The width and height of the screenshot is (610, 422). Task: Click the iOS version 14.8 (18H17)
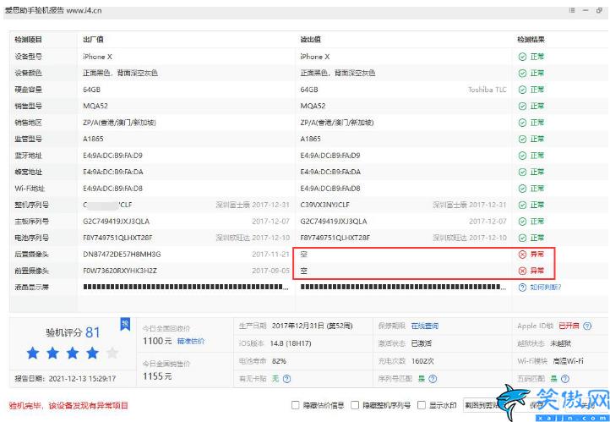click(291, 343)
